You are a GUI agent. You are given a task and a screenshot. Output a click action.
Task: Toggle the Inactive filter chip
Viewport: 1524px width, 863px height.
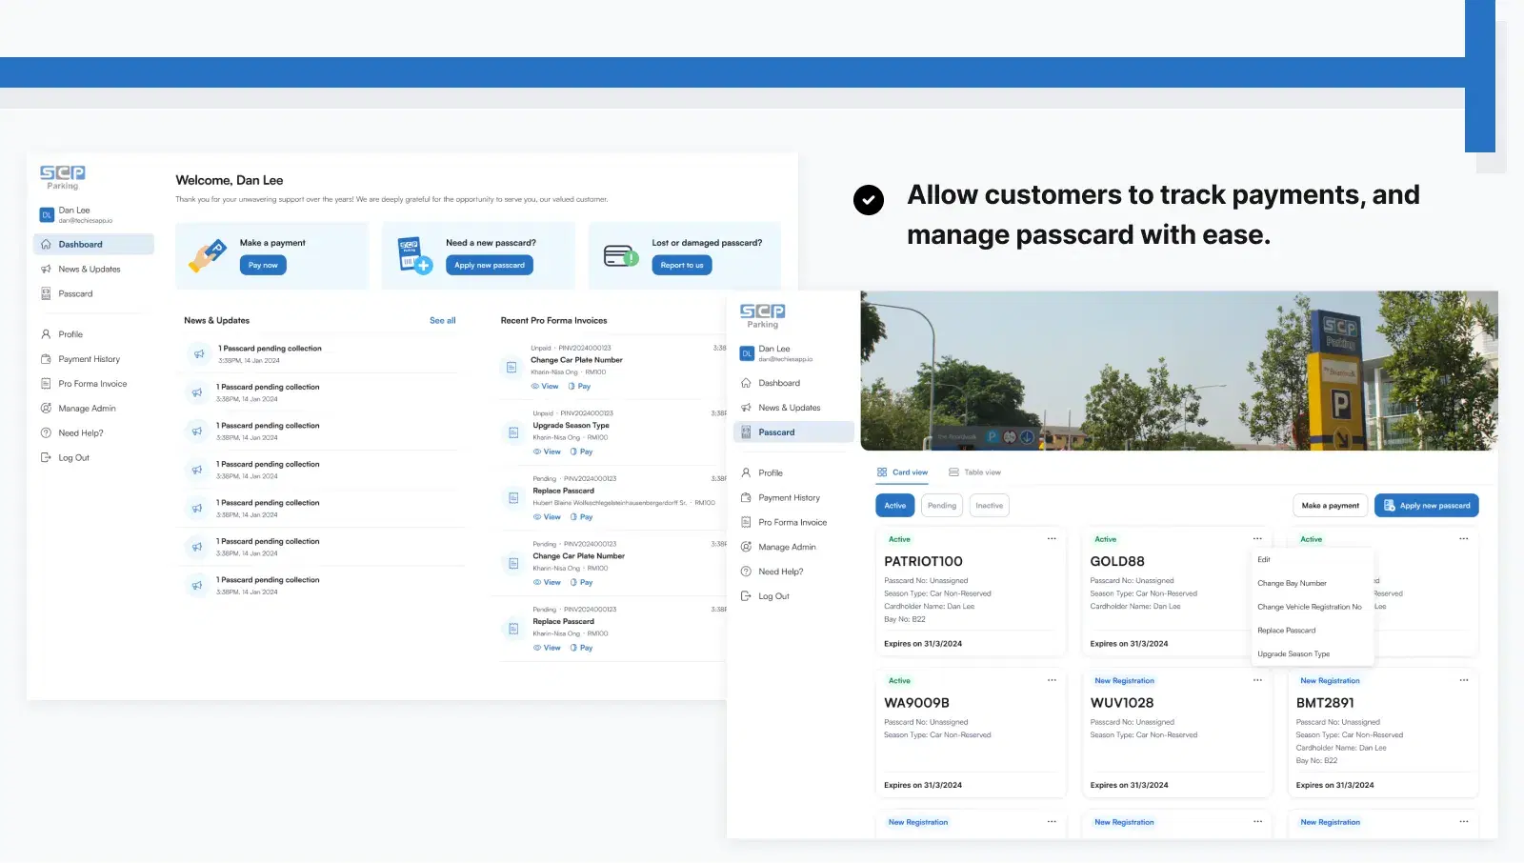[x=989, y=506]
